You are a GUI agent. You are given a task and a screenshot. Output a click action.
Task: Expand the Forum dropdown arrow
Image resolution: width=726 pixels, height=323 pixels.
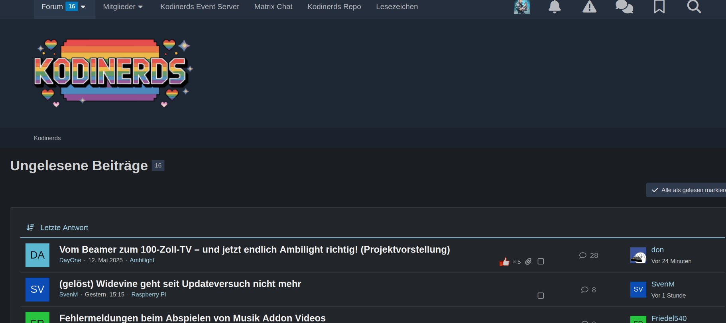coord(83,7)
